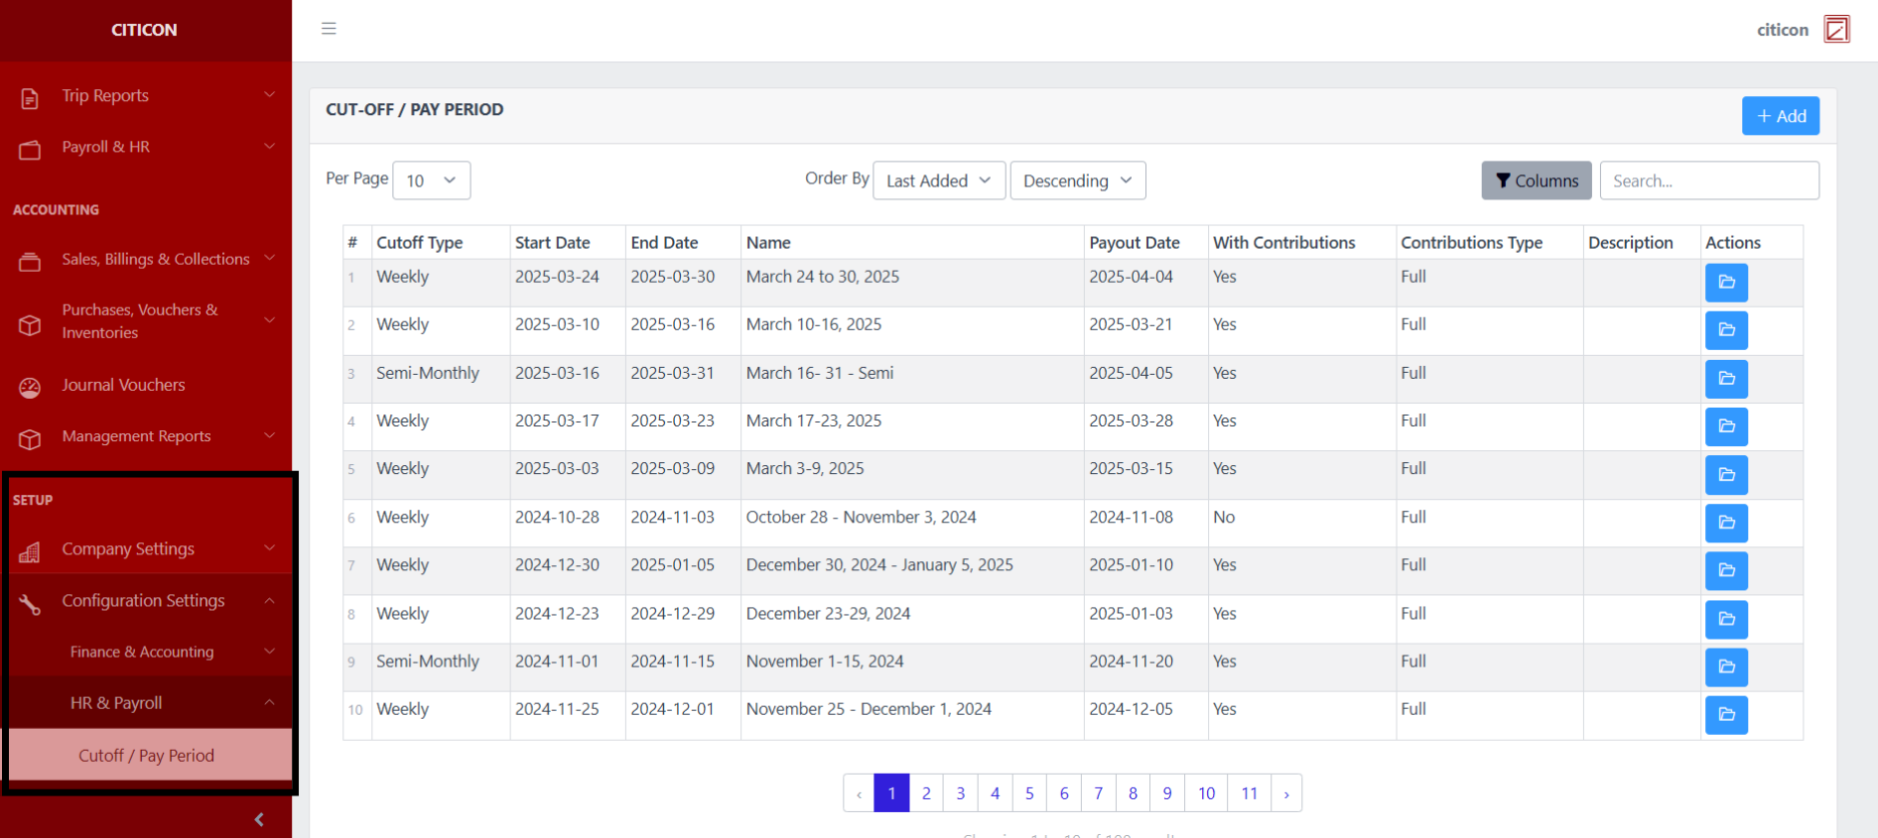Click the hamburger menu icon
The image size is (1878, 838).
coord(329,29)
